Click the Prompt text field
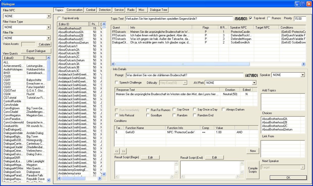313x186 pixels. click(x=184, y=75)
